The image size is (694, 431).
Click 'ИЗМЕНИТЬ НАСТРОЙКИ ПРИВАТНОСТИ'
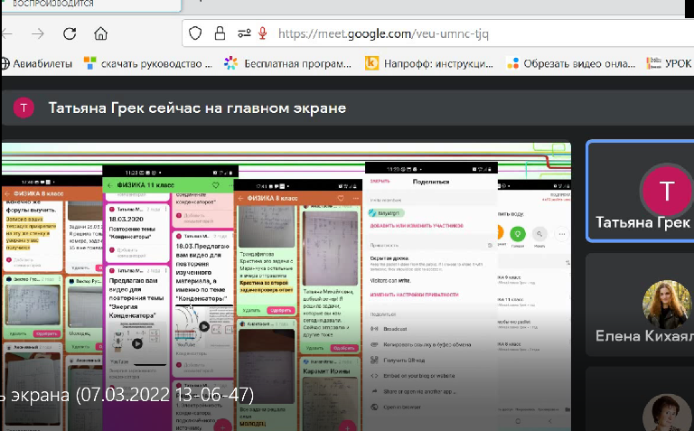click(414, 295)
